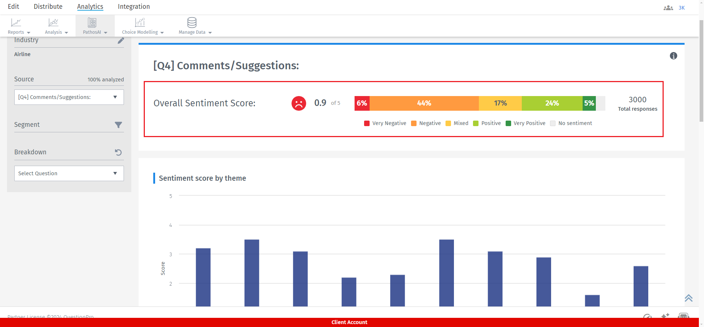704x327 pixels.
Task: Expand the Choice Modelling dropdown arrow
Action: tap(162, 33)
